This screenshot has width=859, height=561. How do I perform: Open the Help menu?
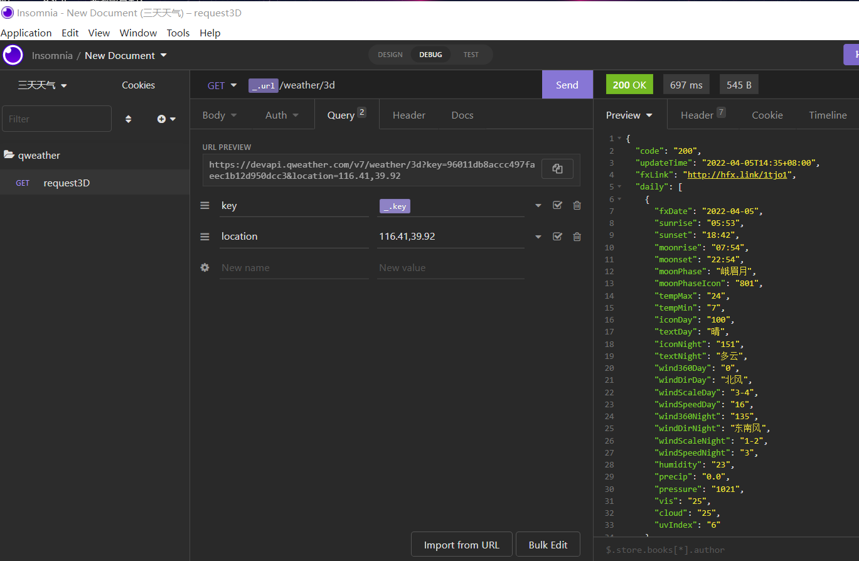pyautogui.click(x=210, y=33)
